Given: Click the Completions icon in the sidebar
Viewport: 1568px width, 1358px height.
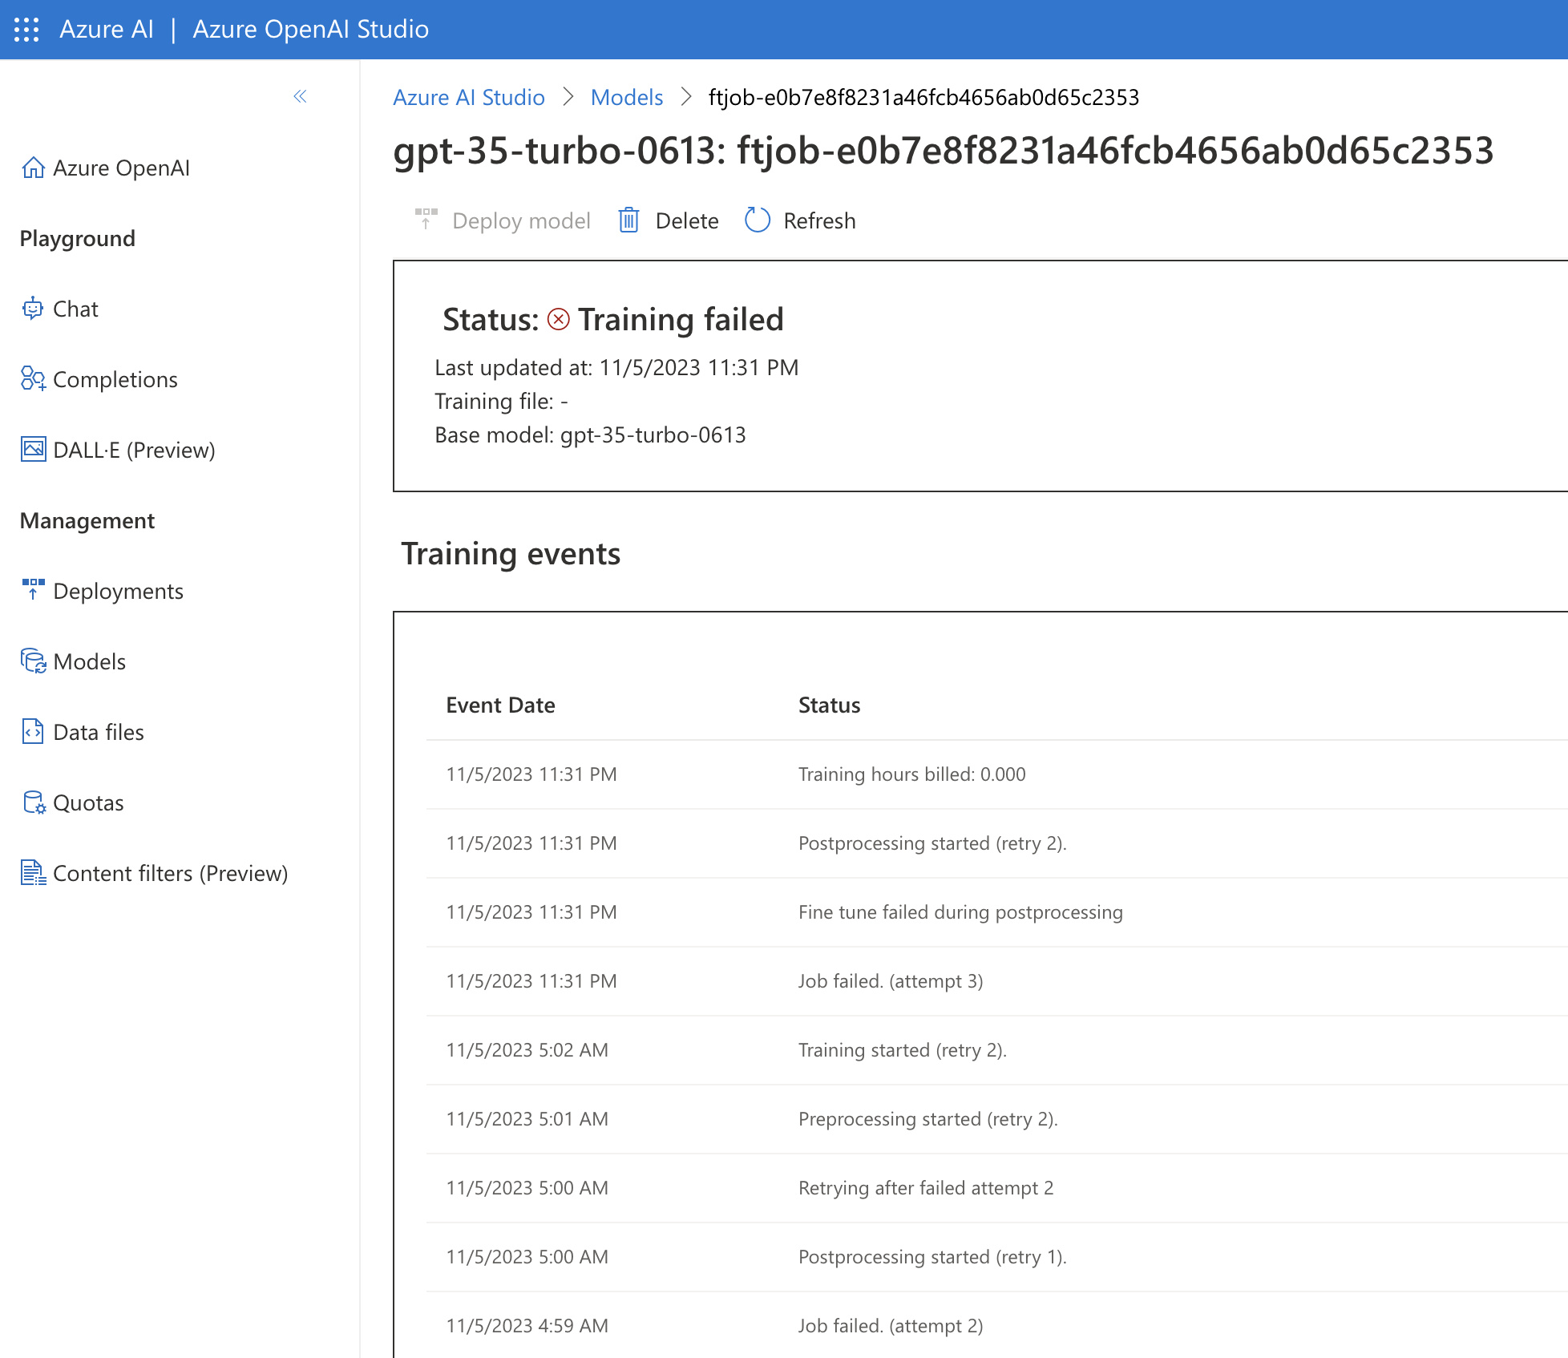Looking at the screenshot, I should pyautogui.click(x=33, y=379).
